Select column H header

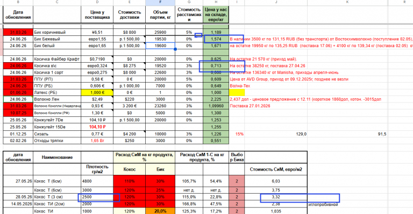216,2
